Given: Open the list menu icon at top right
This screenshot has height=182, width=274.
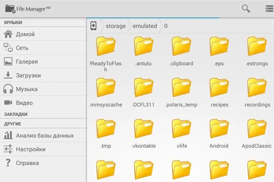Looking at the screenshot, I should coord(269,9).
